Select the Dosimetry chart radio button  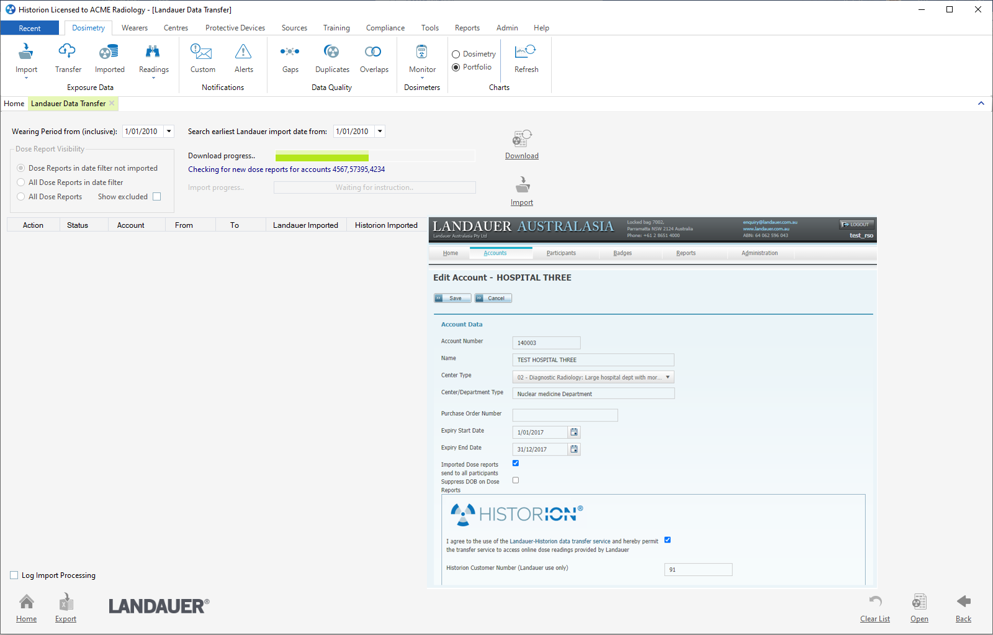click(456, 54)
